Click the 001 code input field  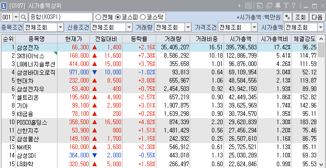(x=7, y=17)
